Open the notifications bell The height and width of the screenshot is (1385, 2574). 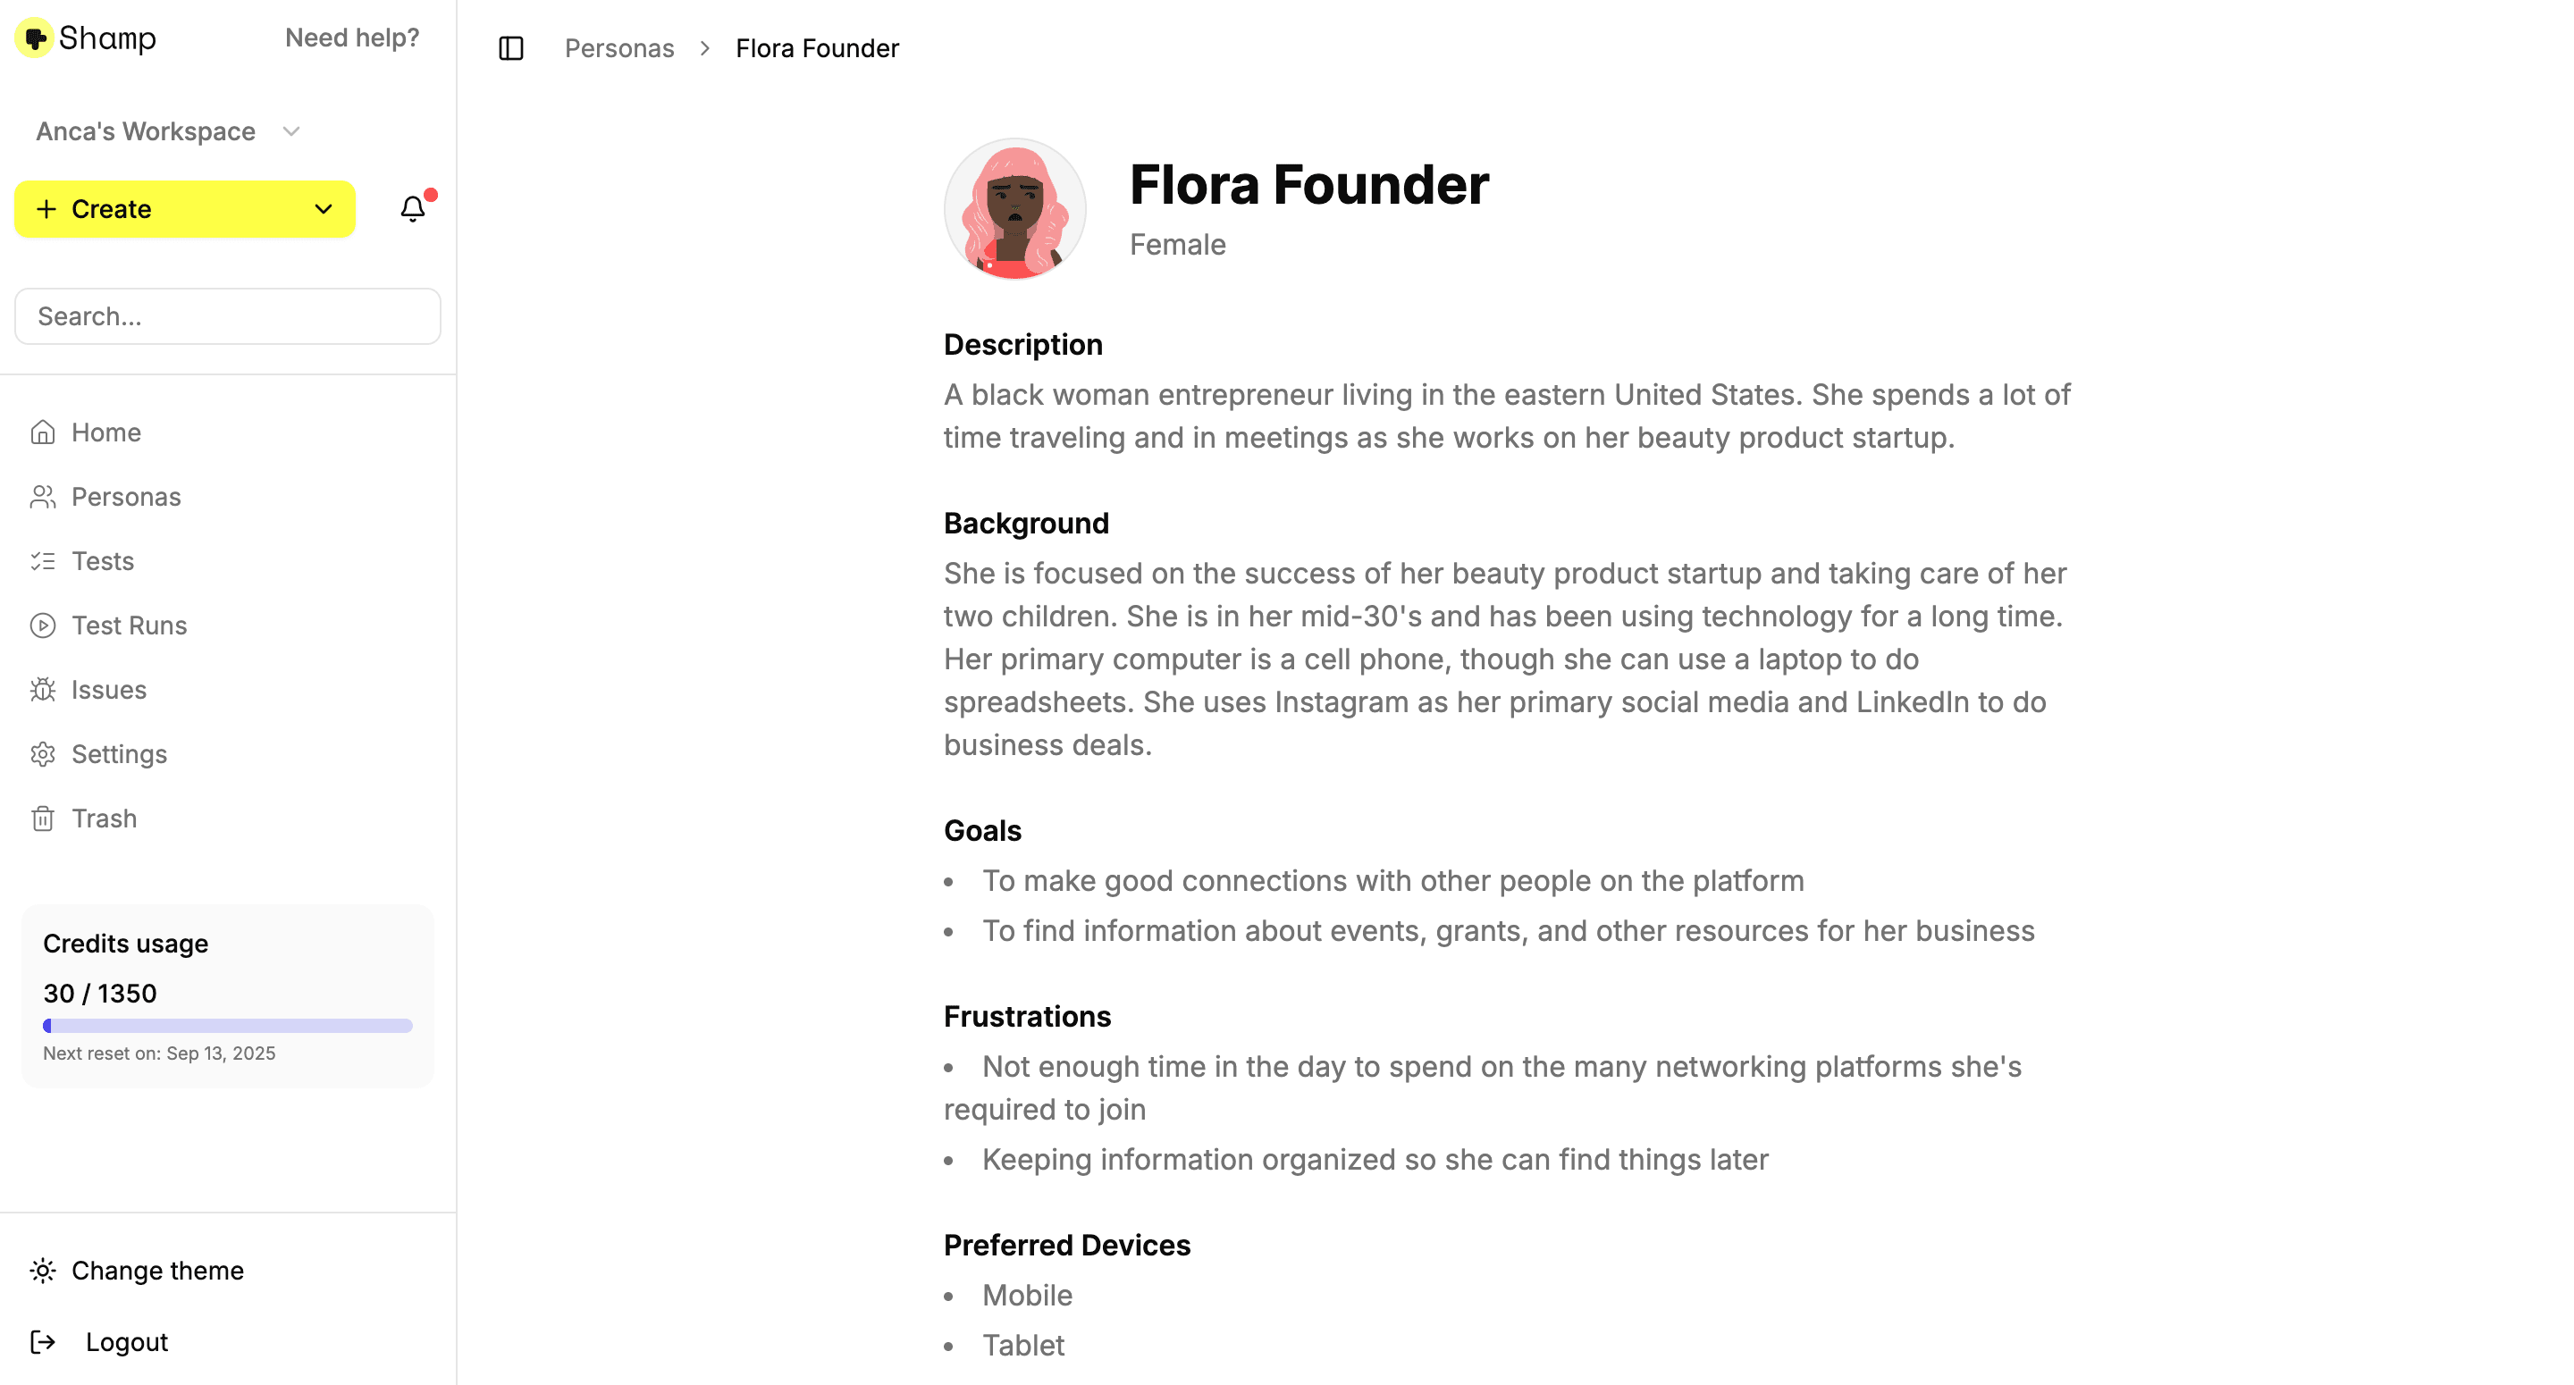pos(413,209)
